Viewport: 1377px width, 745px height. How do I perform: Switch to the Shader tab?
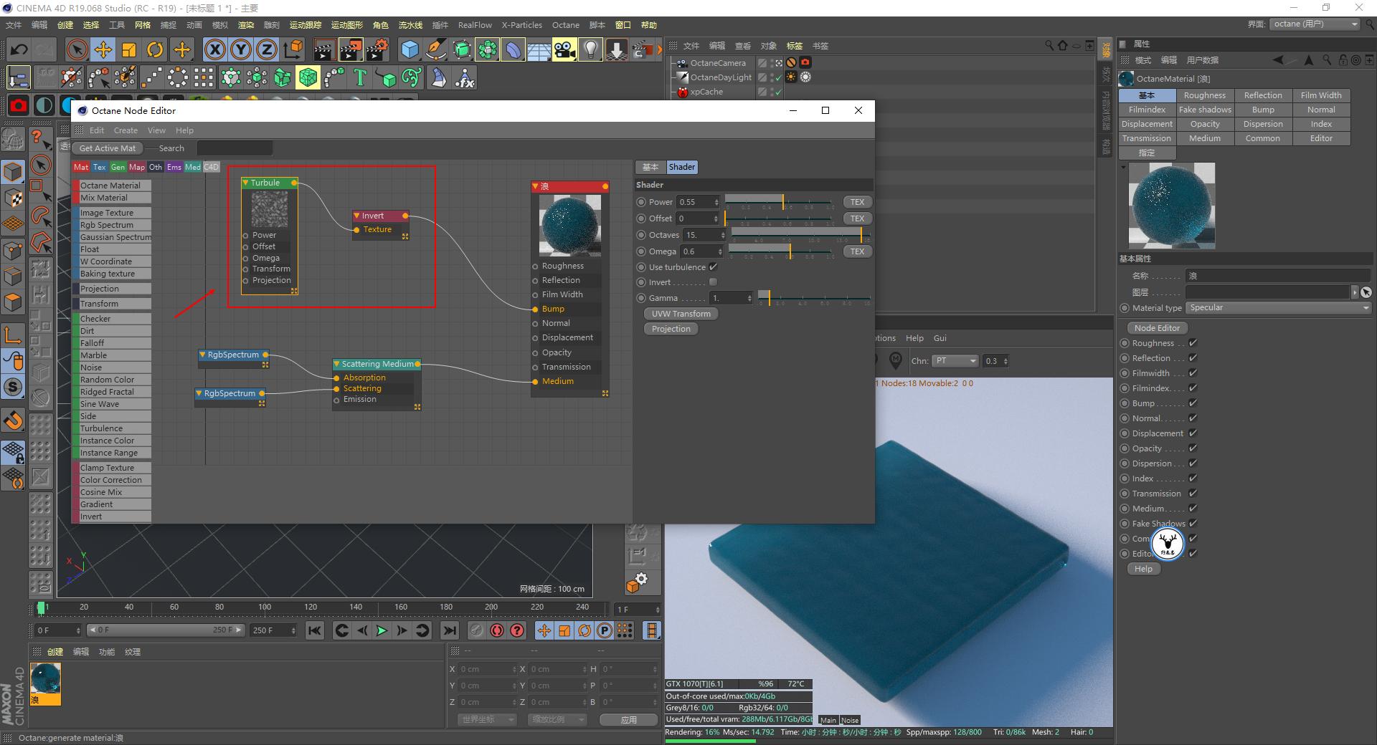click(x=681, y=167)
